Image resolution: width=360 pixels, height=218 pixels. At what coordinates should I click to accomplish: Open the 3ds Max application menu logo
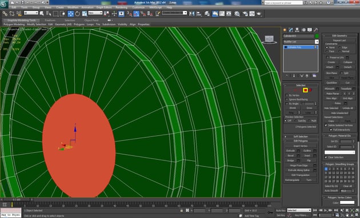(x=4, y=4)
